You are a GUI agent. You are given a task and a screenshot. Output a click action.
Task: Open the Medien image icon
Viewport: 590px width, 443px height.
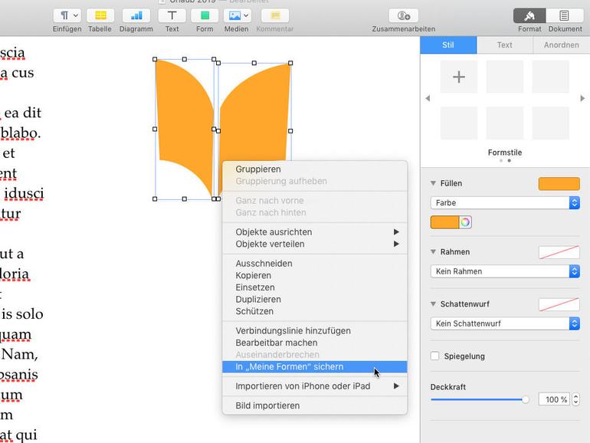[x=237, y=16]
